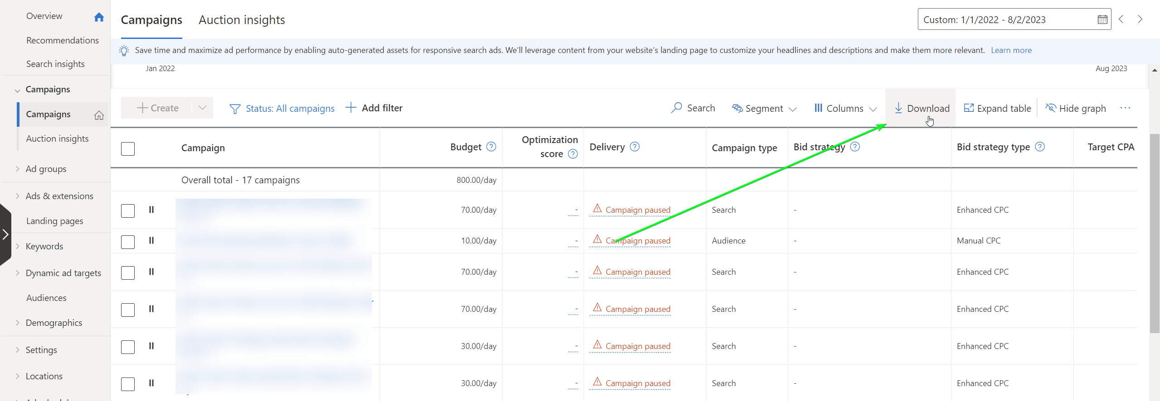
Task: Collapse the Campaigns sidebar section
Action: coord(18,90)
